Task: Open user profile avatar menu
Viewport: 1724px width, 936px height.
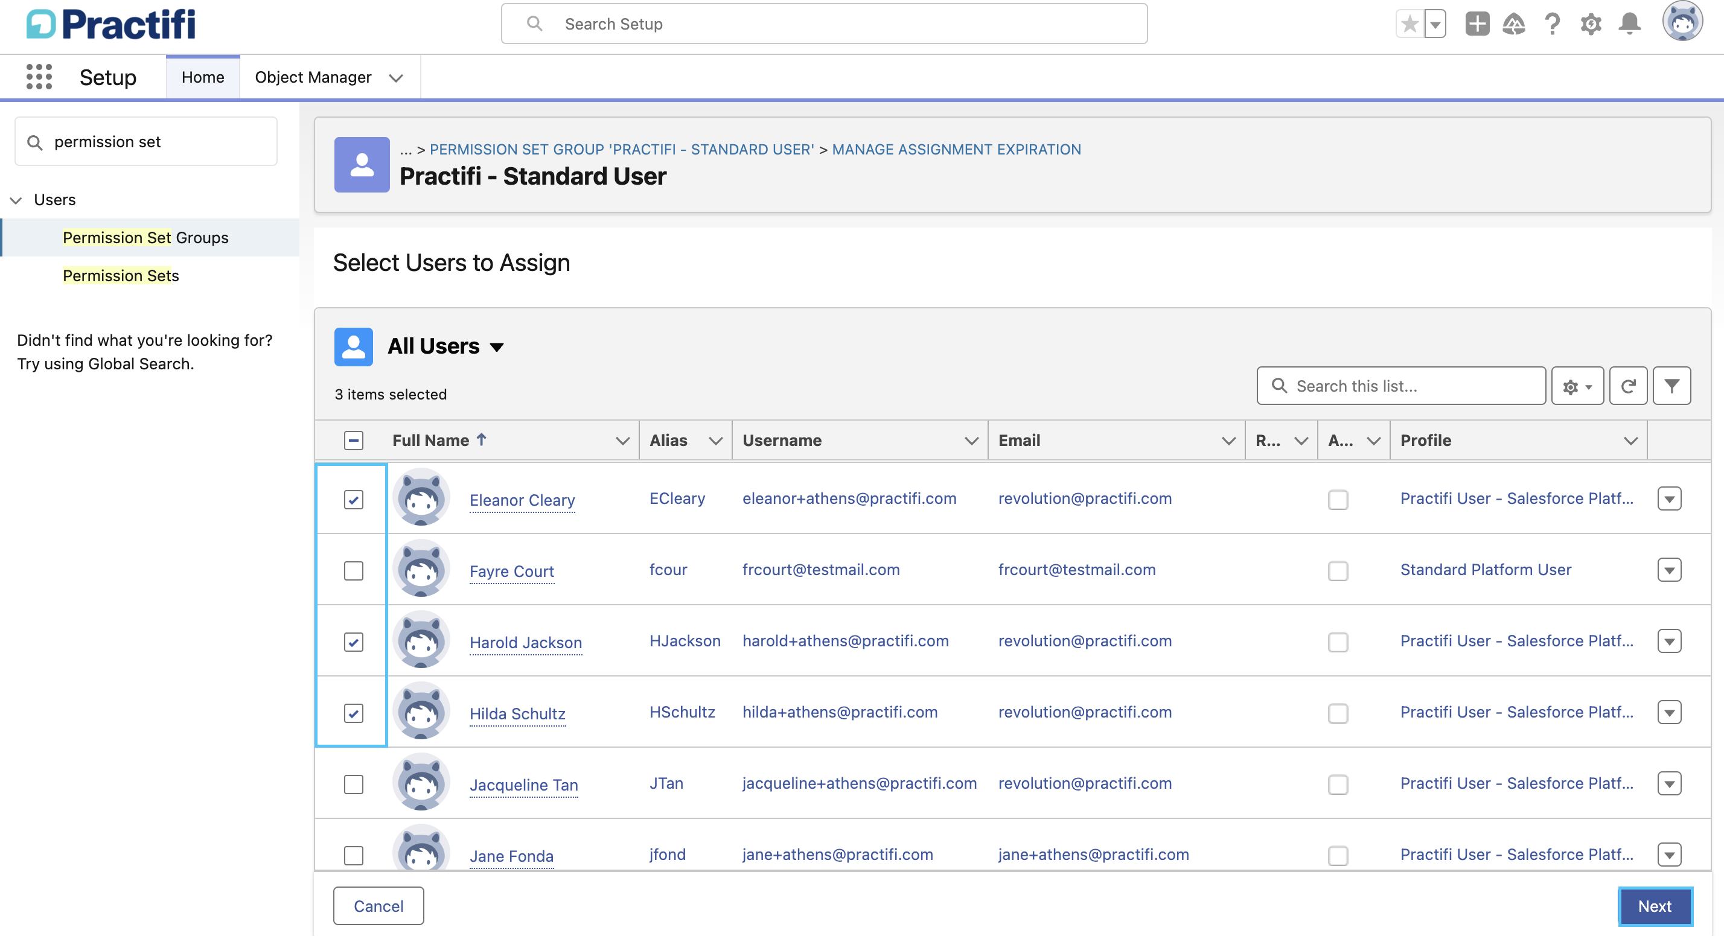Action: point(1682,21)
